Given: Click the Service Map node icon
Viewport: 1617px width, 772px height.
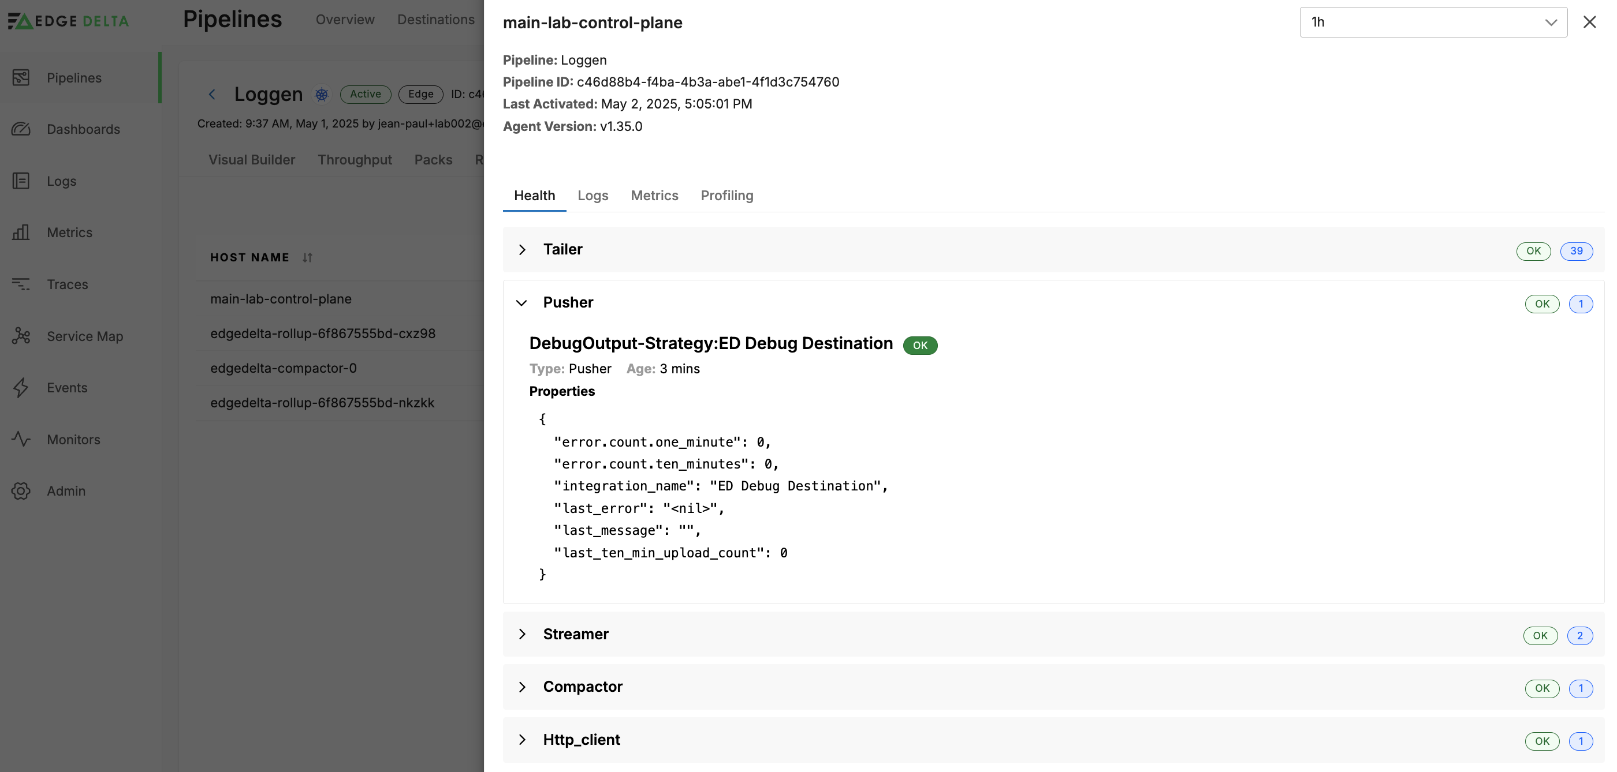Looking at the screenshot, I should [x=21, y=336].
